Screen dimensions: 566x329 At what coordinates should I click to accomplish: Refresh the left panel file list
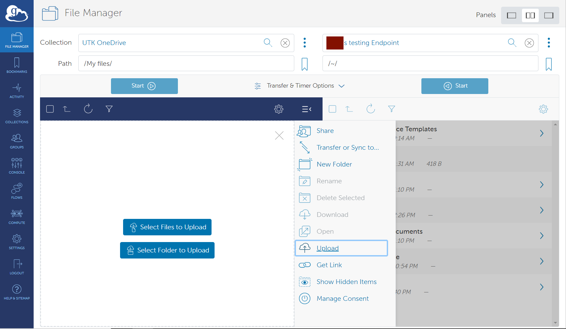88,109
